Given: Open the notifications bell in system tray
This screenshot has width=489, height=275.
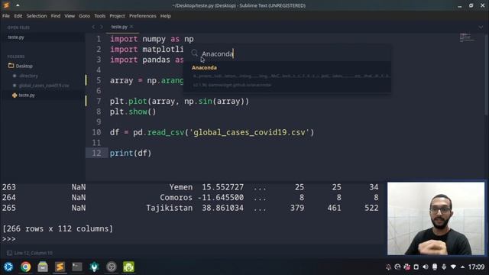Looking at the screenshot, I should coord(388,267).
